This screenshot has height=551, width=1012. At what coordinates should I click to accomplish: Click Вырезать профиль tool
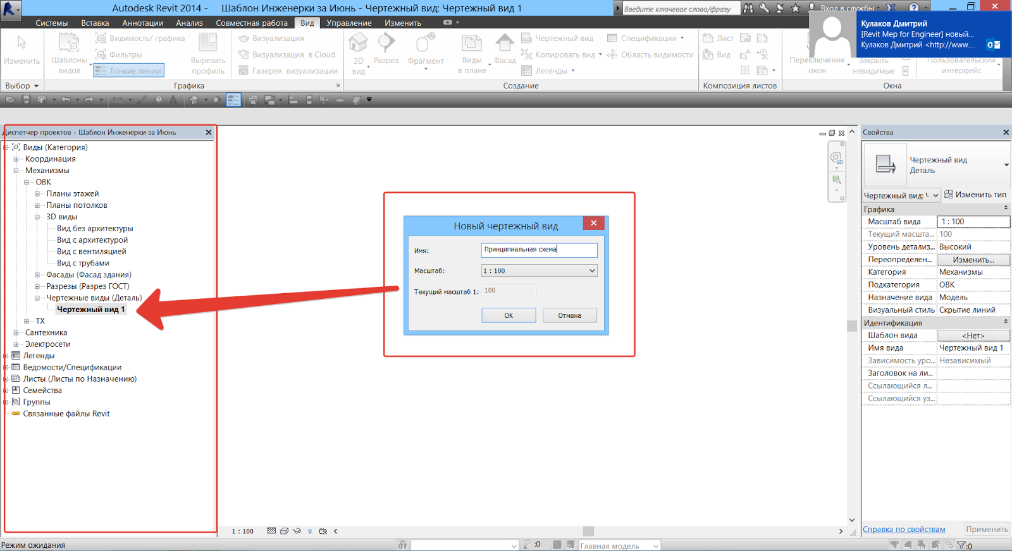(x=208, y=54)
